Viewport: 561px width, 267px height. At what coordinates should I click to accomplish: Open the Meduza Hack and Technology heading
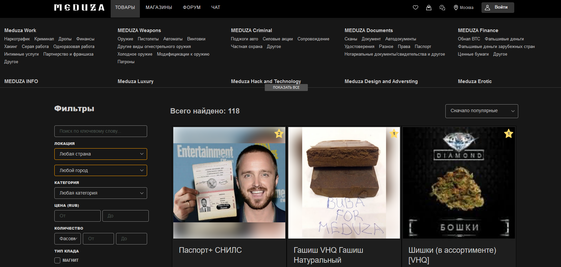pos(266,81)
